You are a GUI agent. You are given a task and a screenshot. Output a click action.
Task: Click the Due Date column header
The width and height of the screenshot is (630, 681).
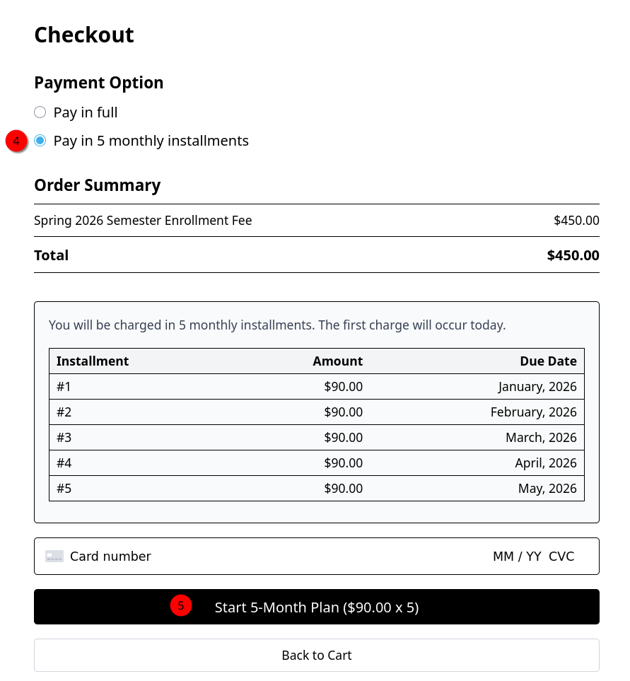click(549, 361)
